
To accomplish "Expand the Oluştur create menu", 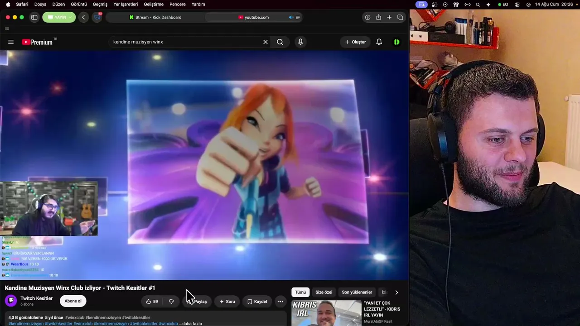I will [355, 42].
